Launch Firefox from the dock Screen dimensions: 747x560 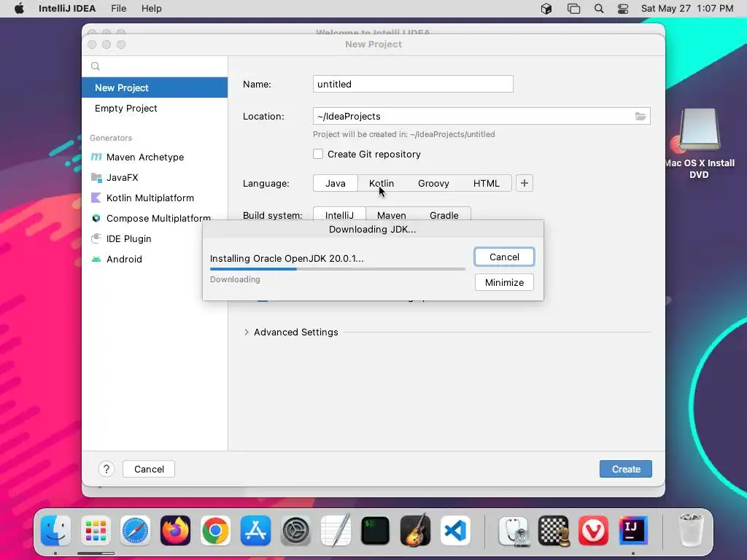click(175, 531)
